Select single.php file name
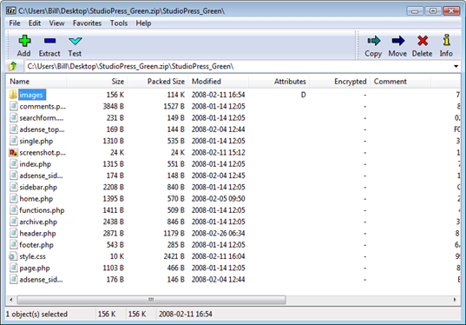466x325 pixels. 36,141
